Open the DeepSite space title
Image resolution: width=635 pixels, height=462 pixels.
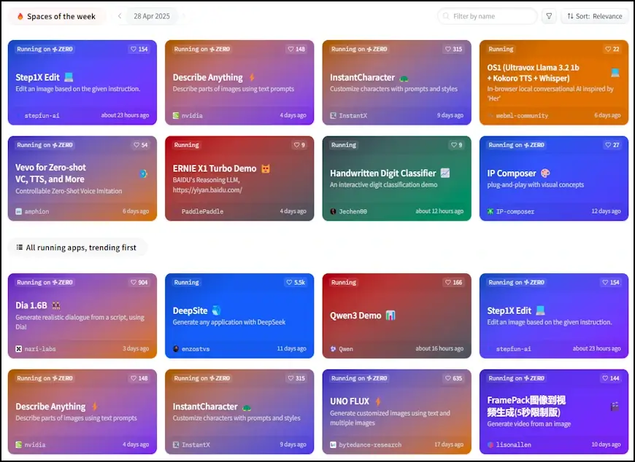[190, 310]
